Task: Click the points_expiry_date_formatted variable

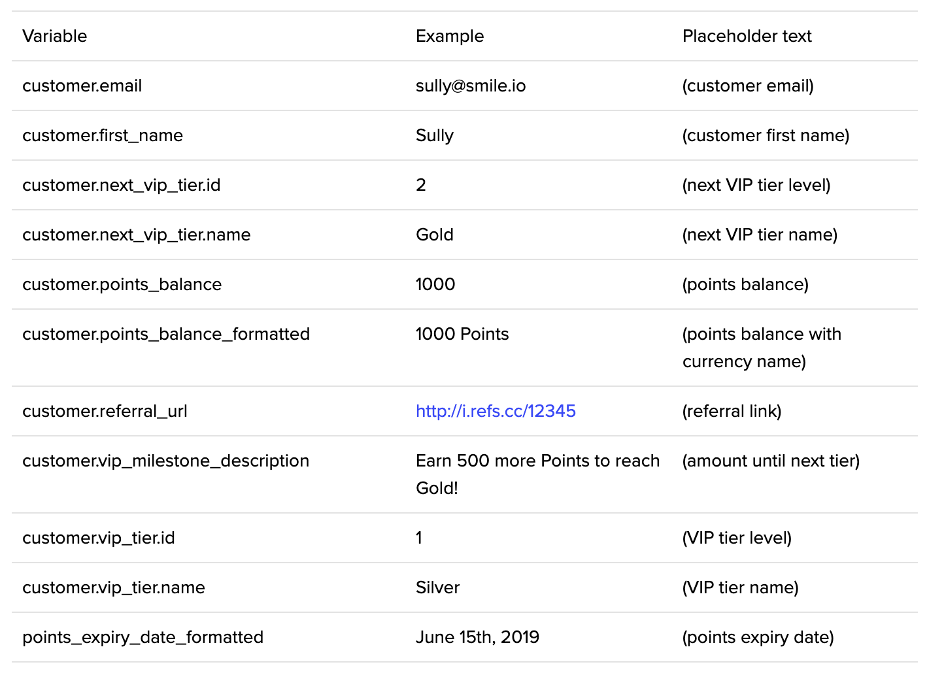Action: pyautogui.click(x=143, y=637)
